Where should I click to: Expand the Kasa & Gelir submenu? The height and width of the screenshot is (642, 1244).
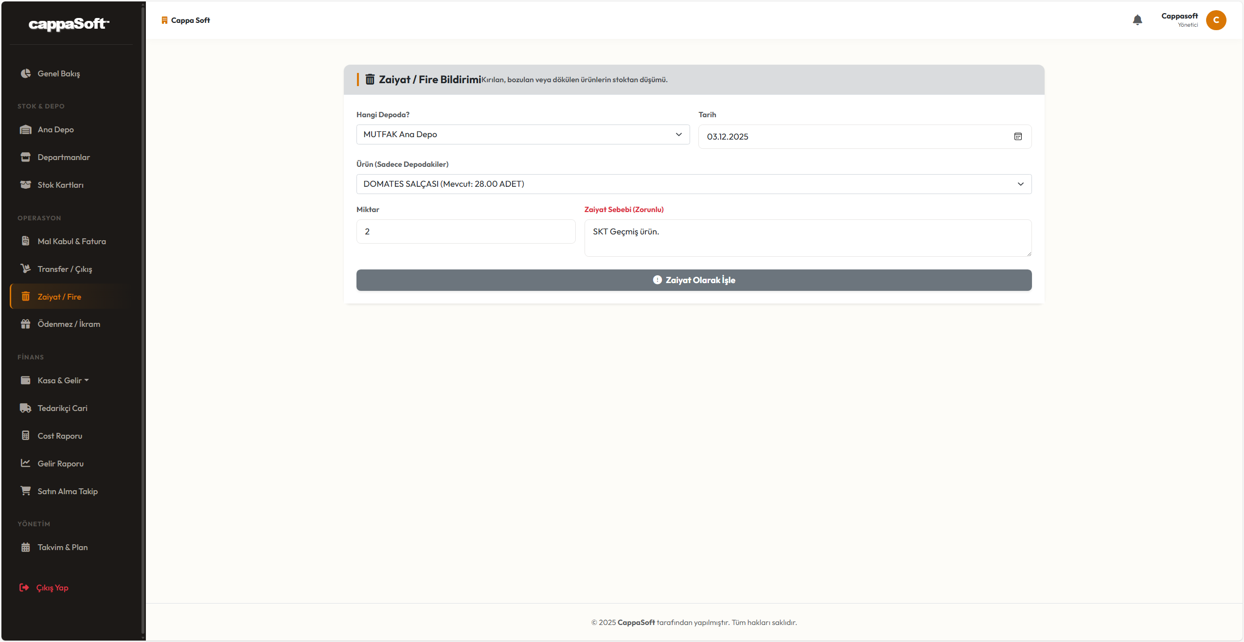[63, 380]
